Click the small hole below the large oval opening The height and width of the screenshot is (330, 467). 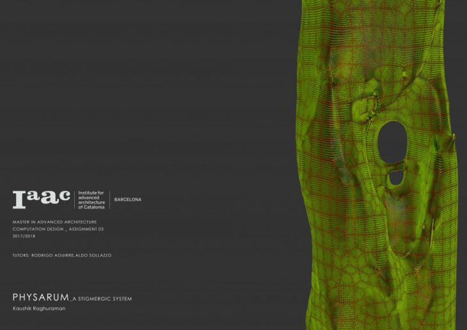click(x=397, y=178)
